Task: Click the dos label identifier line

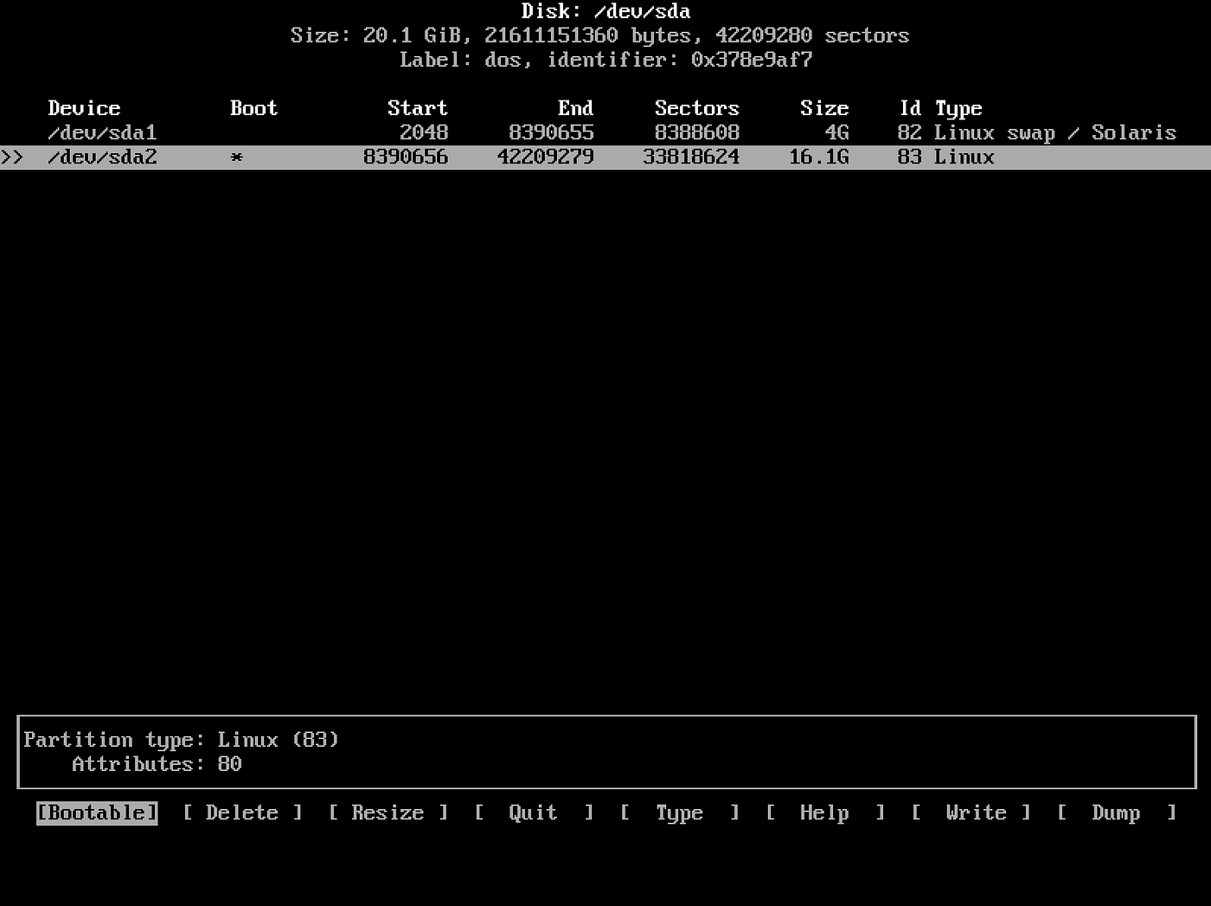Action: click(605, 60)
